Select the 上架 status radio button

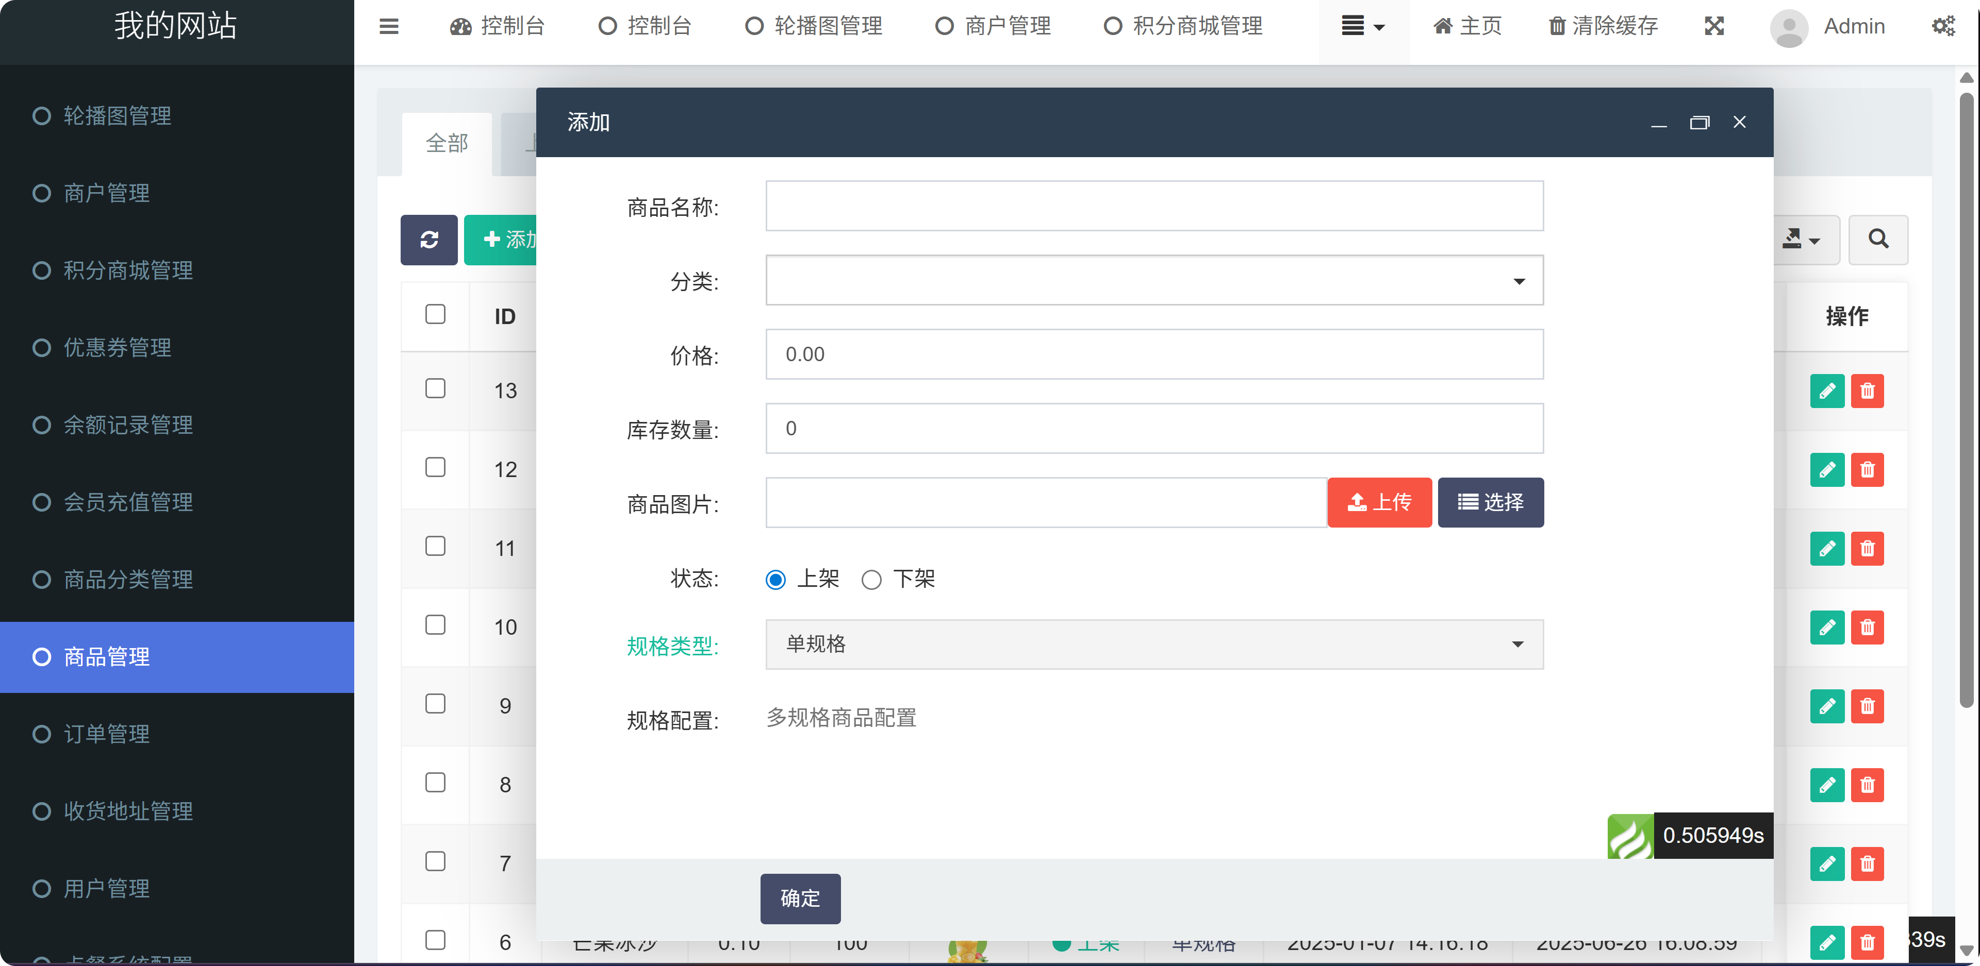[775, 580]
